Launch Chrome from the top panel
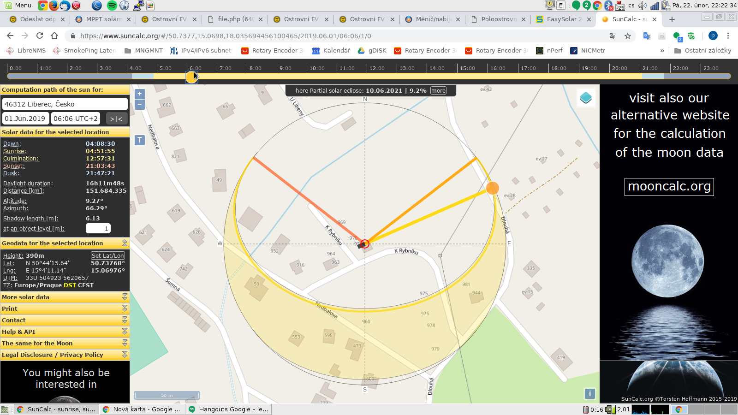Screen dimensions: 738x415 click(x=42, y=6)
